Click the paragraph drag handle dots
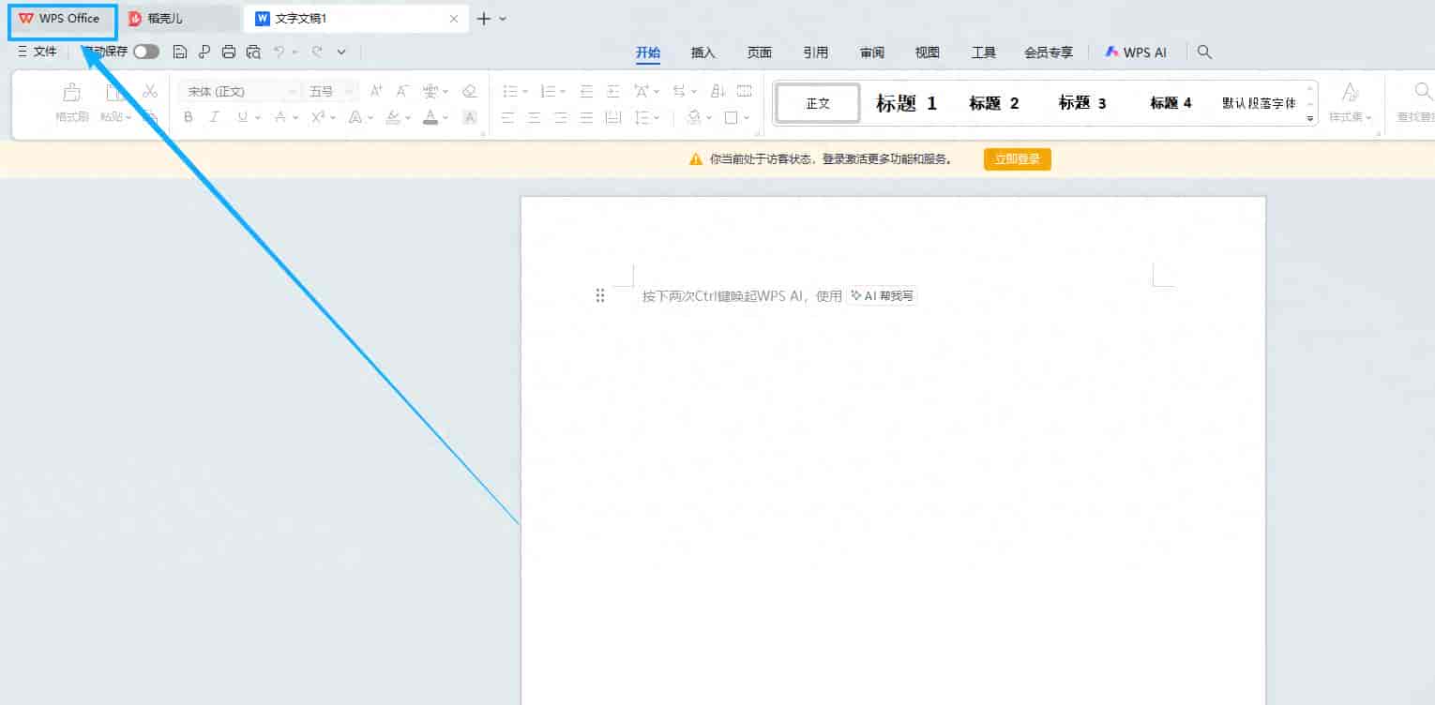 pyautogui.click(x=600, y=296)
